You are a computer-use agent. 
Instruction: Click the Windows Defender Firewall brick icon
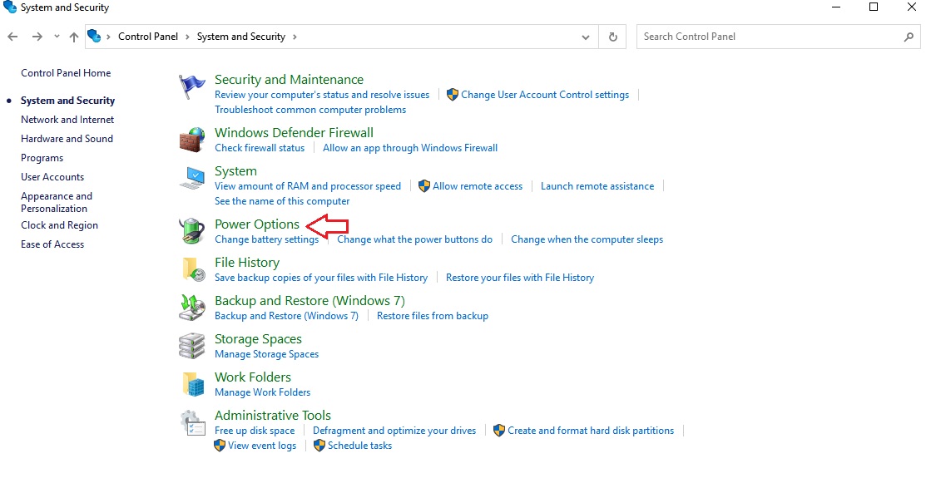(x=191, y=140)
